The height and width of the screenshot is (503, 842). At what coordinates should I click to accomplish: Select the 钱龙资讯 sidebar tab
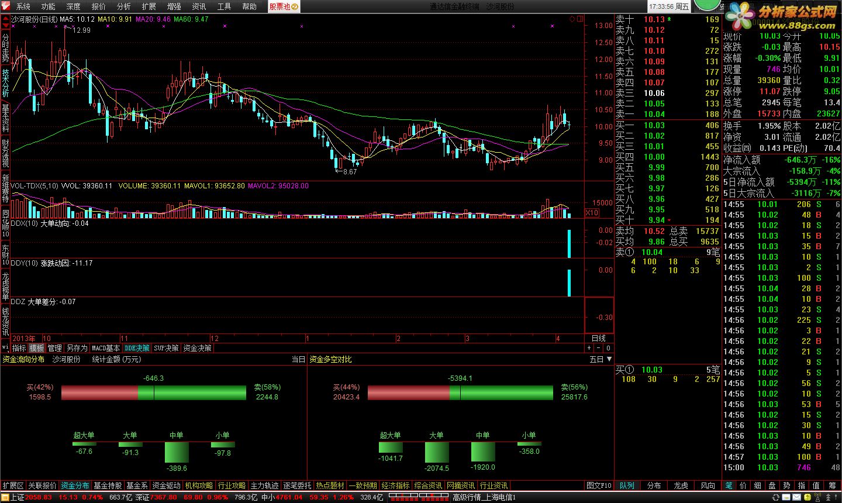(x=5, y=322)
